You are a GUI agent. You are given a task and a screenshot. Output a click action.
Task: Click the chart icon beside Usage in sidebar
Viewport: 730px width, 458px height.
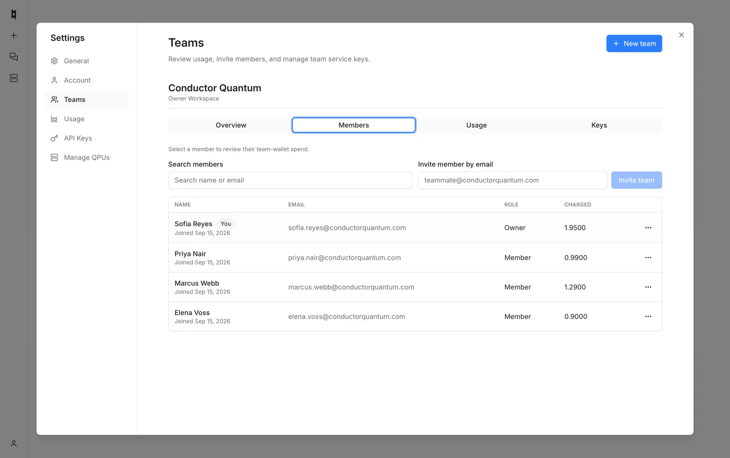tap(54, 119)
